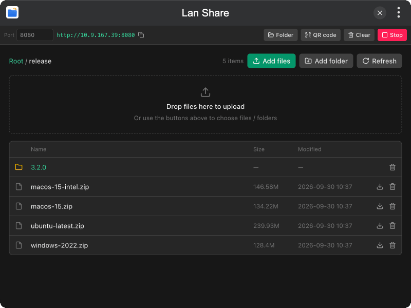411x308 pixels.
Task: Delete ubuntu-latest.zip
Action: (393, 225)
